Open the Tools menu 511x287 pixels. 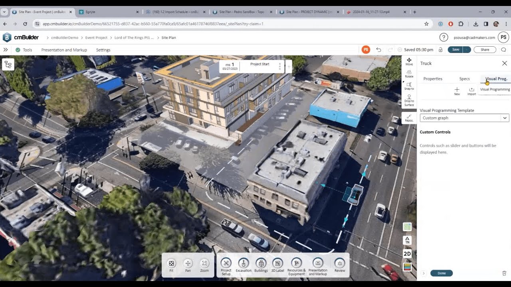click(28, 50)
